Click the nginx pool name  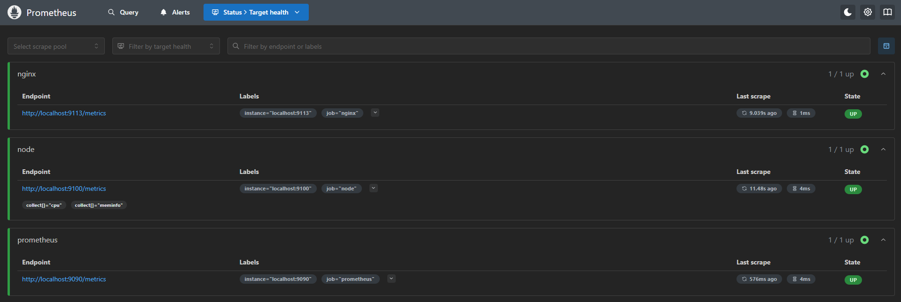pos(27,74)
